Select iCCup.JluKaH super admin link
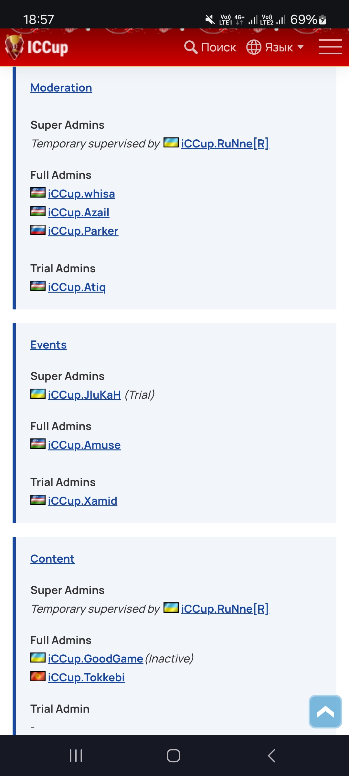Screen dimensions: 349x776 tap(84, 395)
